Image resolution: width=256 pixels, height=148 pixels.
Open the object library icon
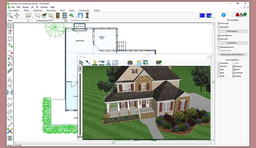(x=241, y=15)
